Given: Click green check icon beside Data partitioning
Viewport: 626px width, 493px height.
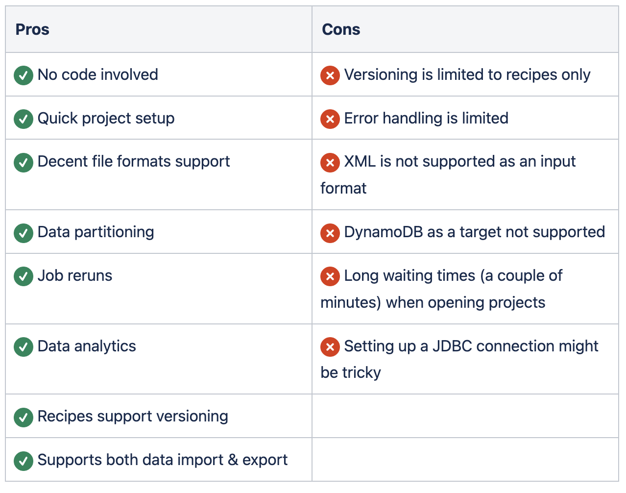Looking at the screenshot, I should pos(24,233).
